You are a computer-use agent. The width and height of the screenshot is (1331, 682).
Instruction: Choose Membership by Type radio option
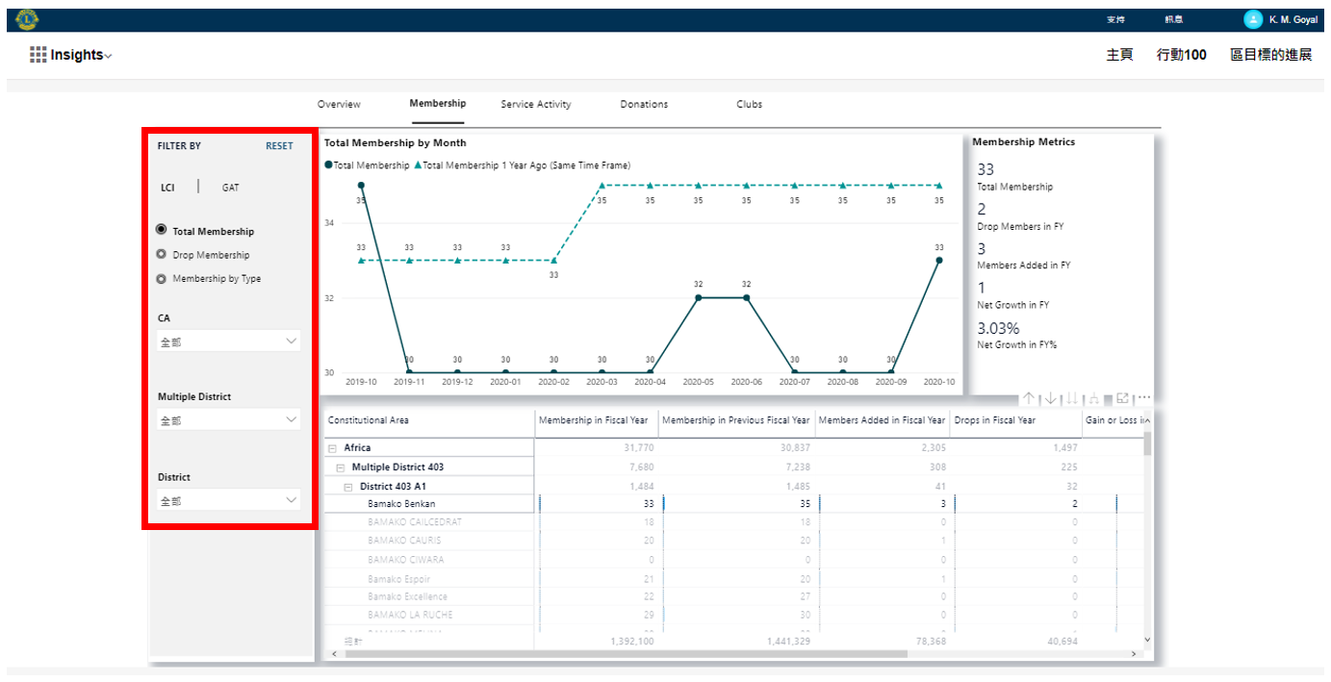pos(162,279)
